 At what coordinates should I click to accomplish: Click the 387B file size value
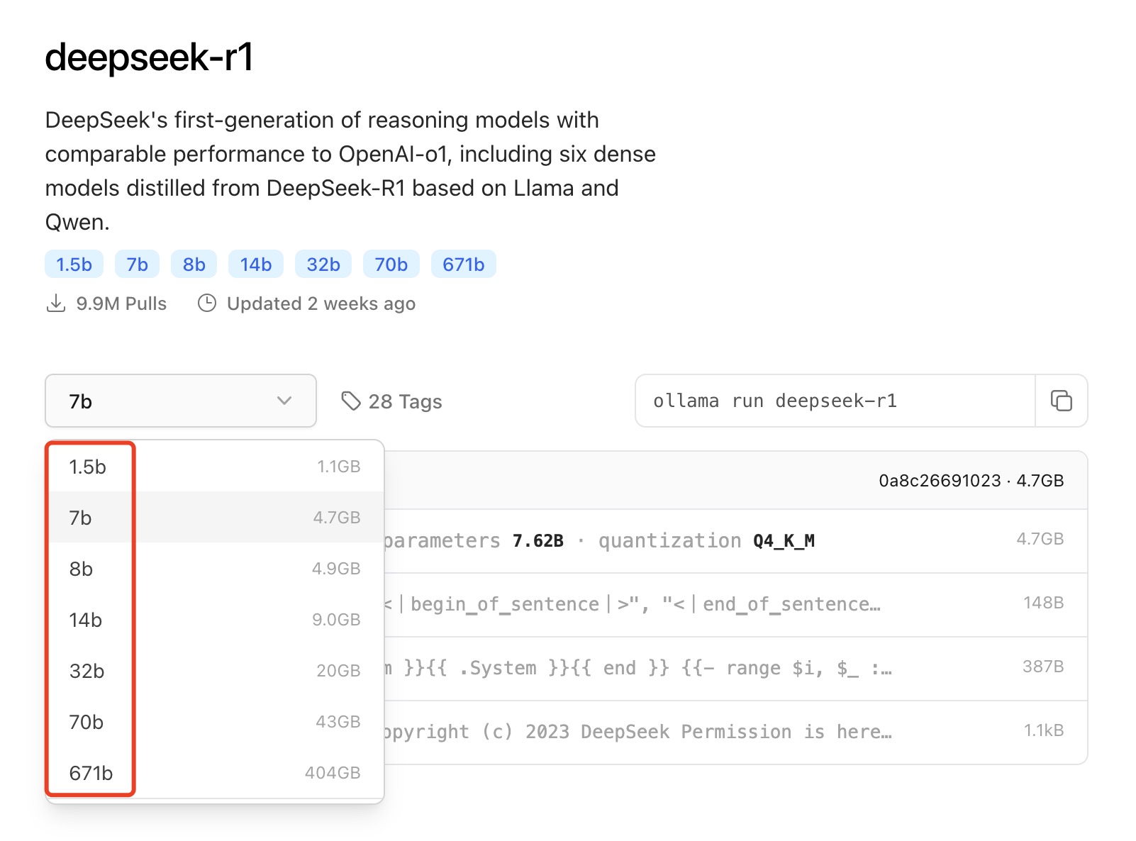(x=1043, y=667)
